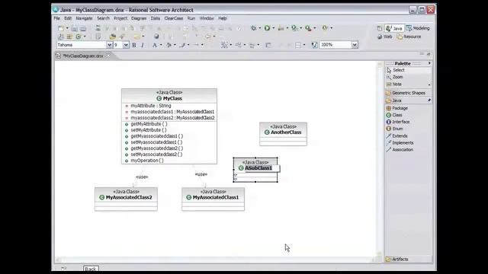488x274 pixels.
Task: Switch to the Java perspective
Action: 394,28
